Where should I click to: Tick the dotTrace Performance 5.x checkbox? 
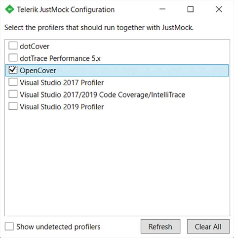click(x=13, y=58)
